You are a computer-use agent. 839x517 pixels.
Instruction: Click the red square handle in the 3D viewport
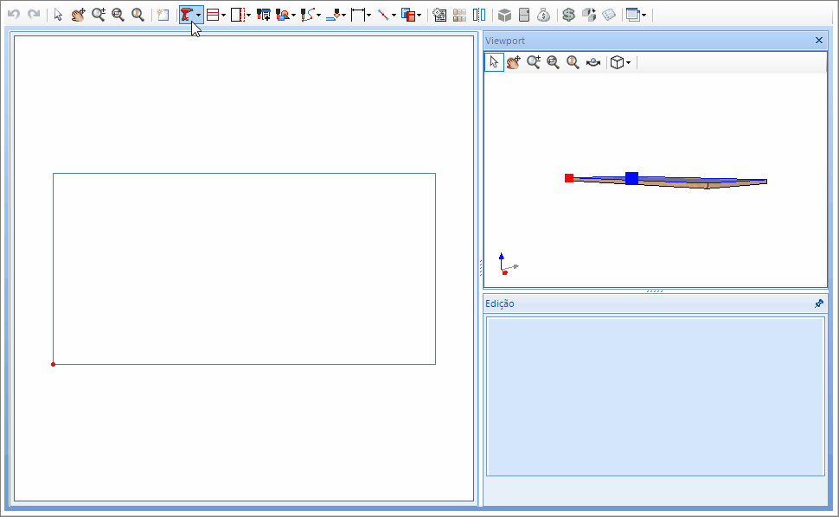coord(570,178)
